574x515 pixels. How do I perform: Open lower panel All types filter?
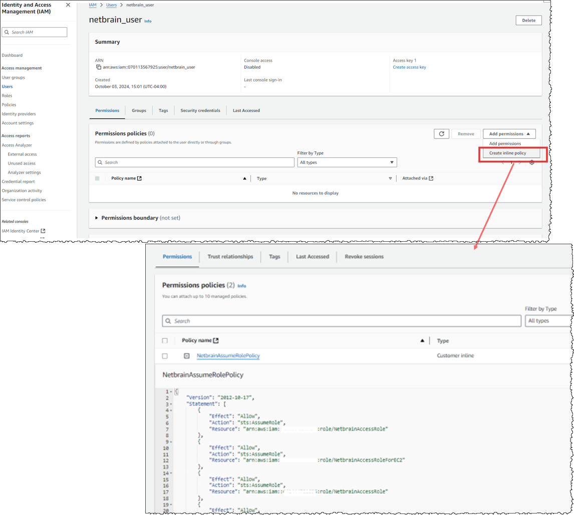click(548, 321)
